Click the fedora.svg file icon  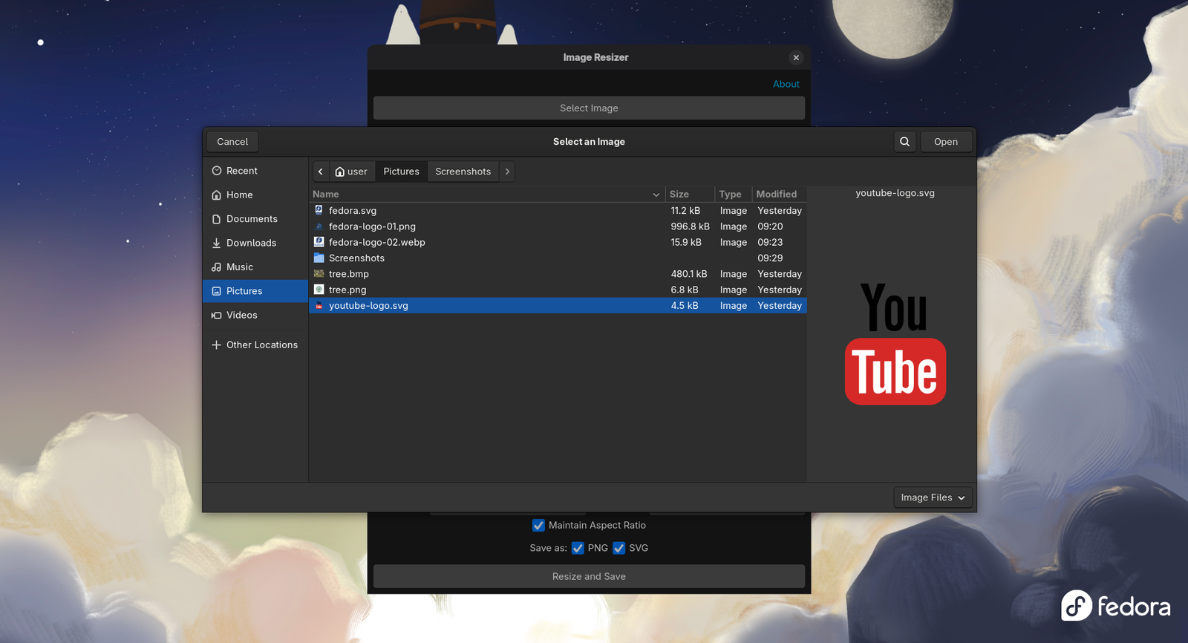(319, 210)
